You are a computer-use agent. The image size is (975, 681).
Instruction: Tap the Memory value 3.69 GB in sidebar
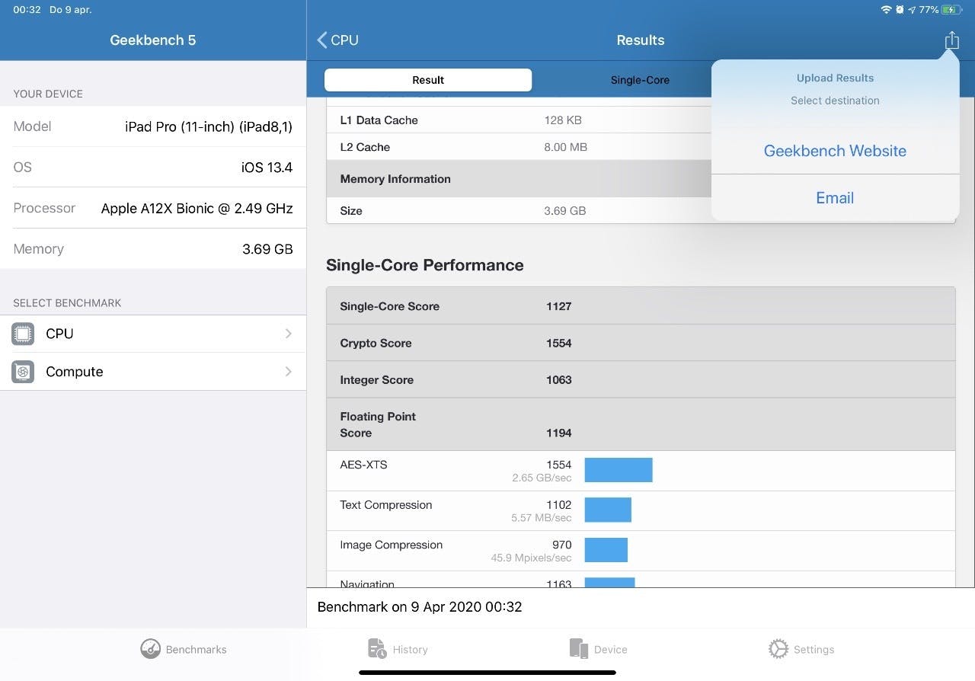coord(267,249)
